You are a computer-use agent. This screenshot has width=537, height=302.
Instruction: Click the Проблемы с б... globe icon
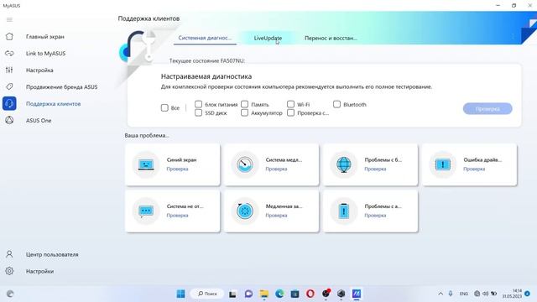coord(344,164)
